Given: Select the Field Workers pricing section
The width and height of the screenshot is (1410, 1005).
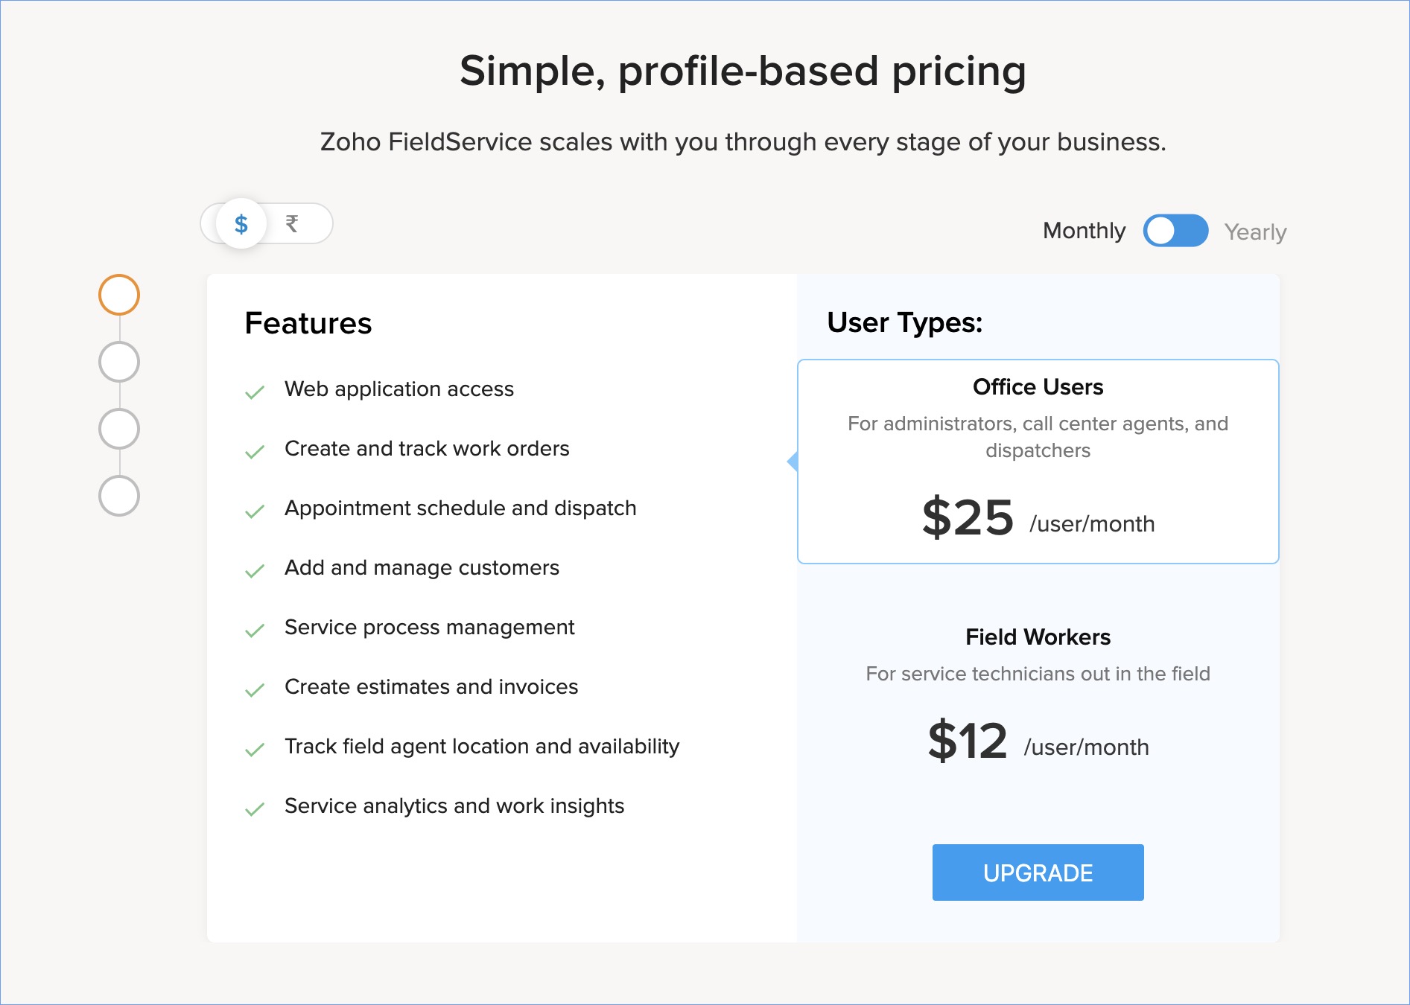Looking at the screenshot, I should [x=1038, y=692].
